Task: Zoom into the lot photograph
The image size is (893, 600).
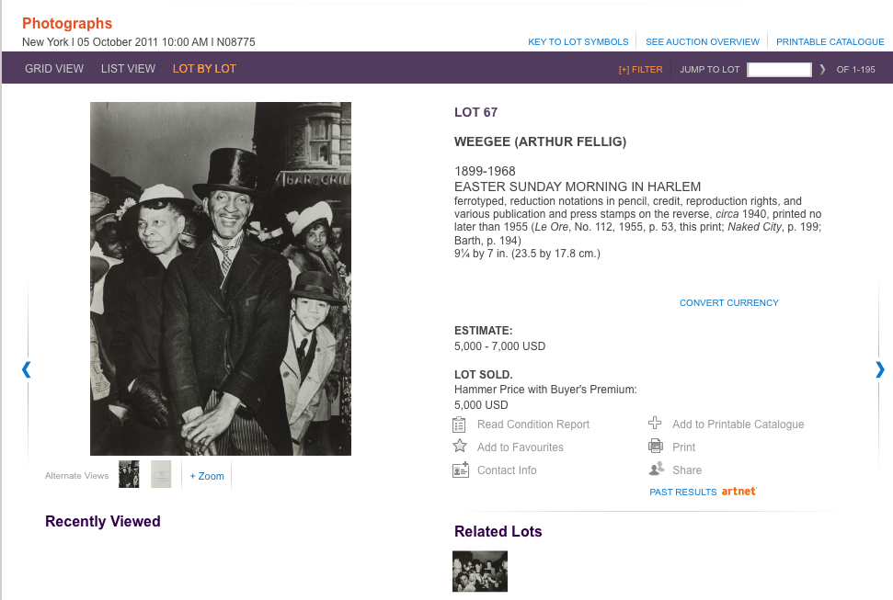Action: pos(207,476)
